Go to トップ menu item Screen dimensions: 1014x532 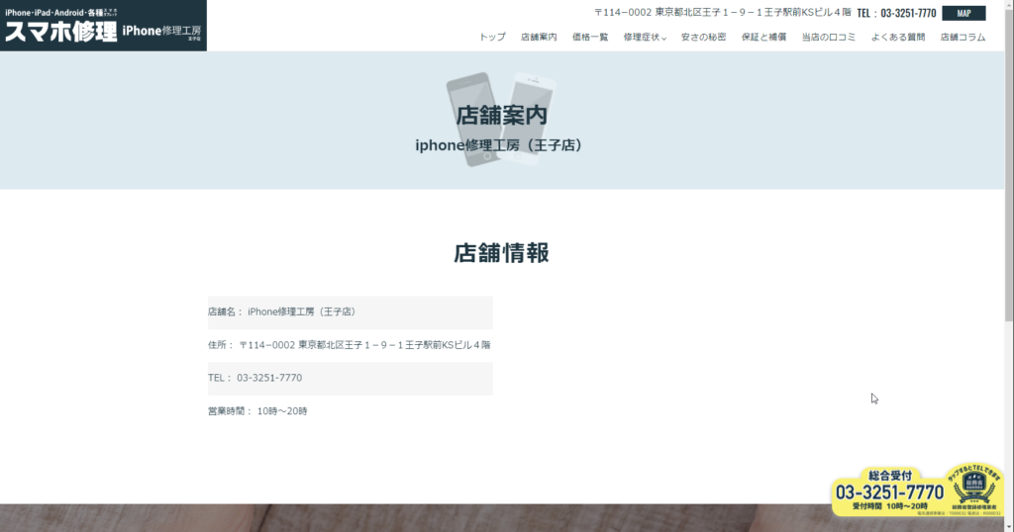(492, 38)
